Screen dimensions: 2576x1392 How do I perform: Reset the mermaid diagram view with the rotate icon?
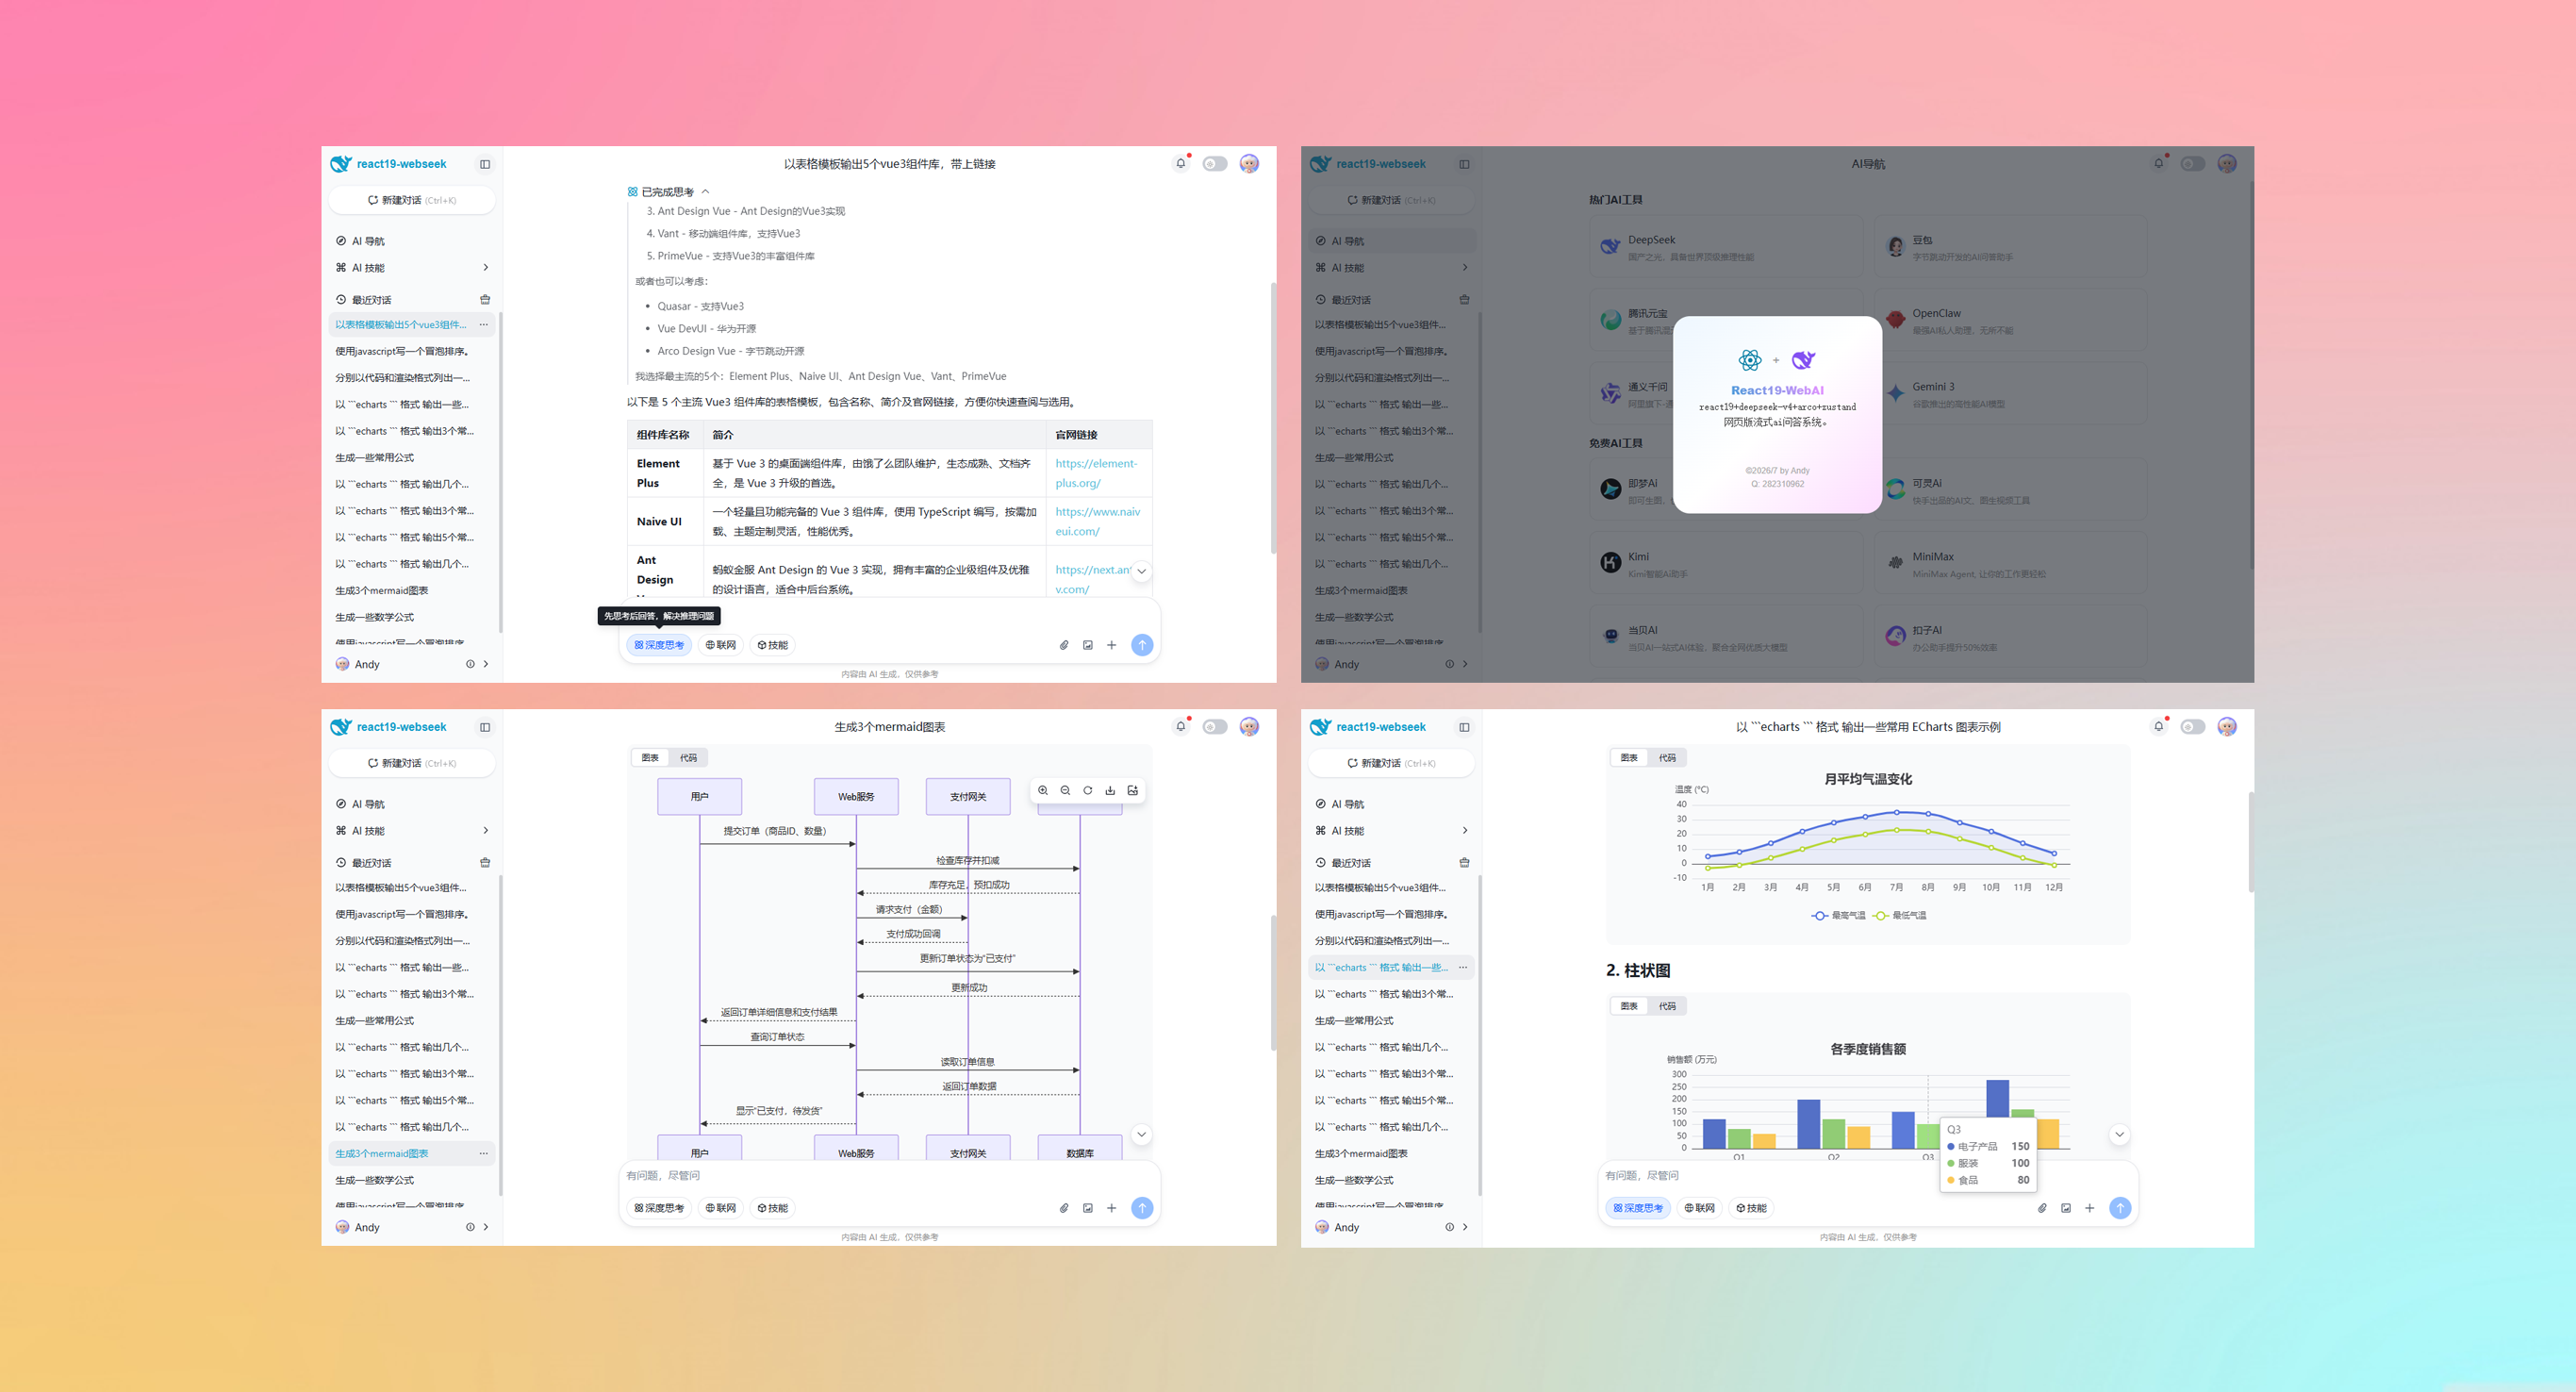[1088, 790]
